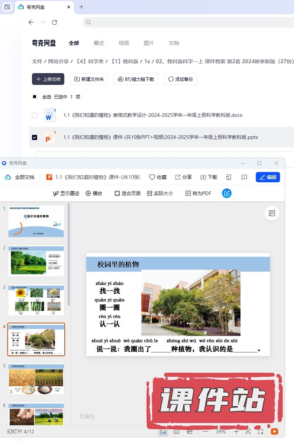Uncheck the pptx file checkbox
294x441 pixels.
click(x=35, y=137)
